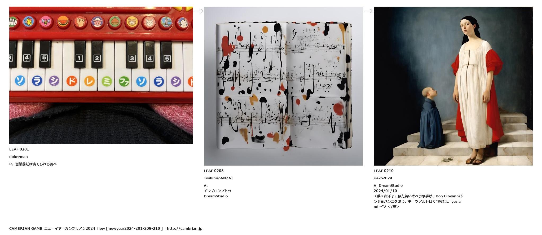Viewport: 542px width, 235px height.
Task: Open the splattered sheet music image
Action: coord(283,86)
